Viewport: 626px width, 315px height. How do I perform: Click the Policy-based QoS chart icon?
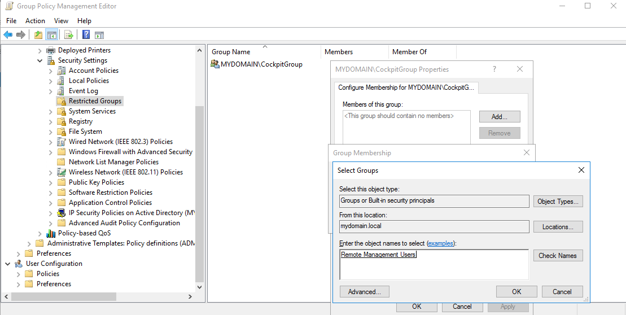(x=51, y=233)
